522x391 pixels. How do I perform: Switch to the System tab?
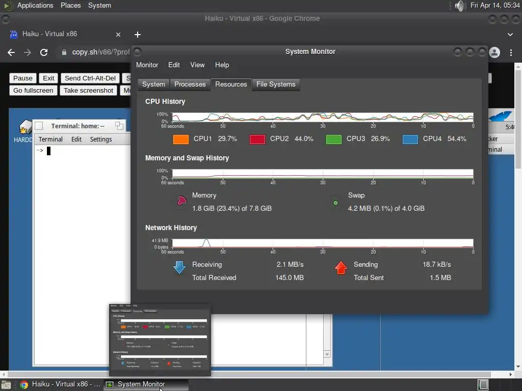(x=153, y=84)
